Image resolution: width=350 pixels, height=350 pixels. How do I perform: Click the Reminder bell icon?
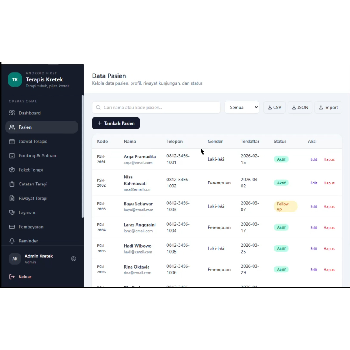[12, 241]
